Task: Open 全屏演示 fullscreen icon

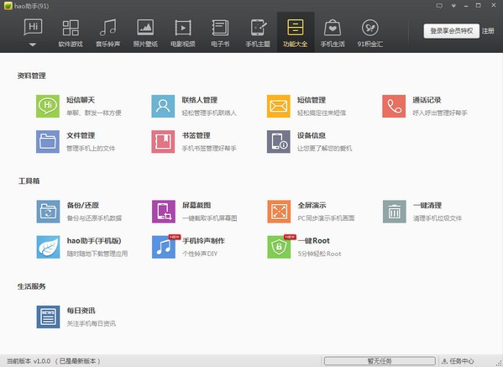Action: 279,212
